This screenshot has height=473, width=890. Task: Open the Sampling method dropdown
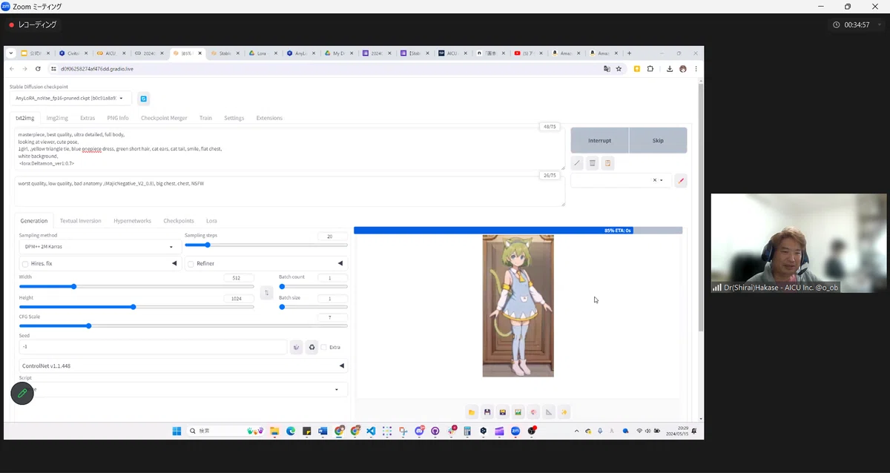[100, 247]
